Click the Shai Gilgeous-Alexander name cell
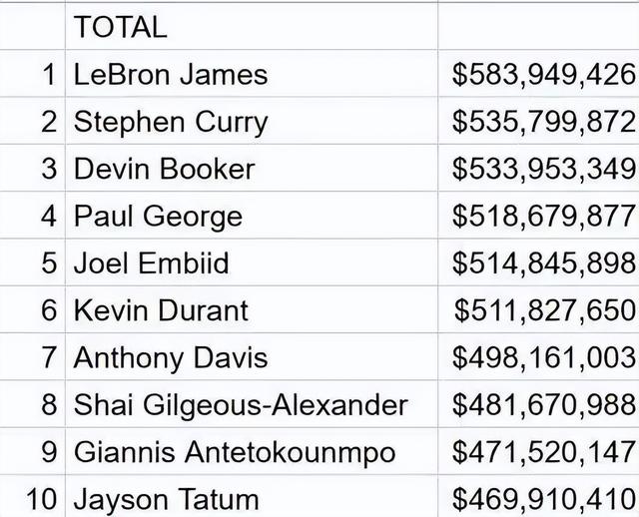Image resolution: width=639 pixels, height=517 pixels. 252,404
